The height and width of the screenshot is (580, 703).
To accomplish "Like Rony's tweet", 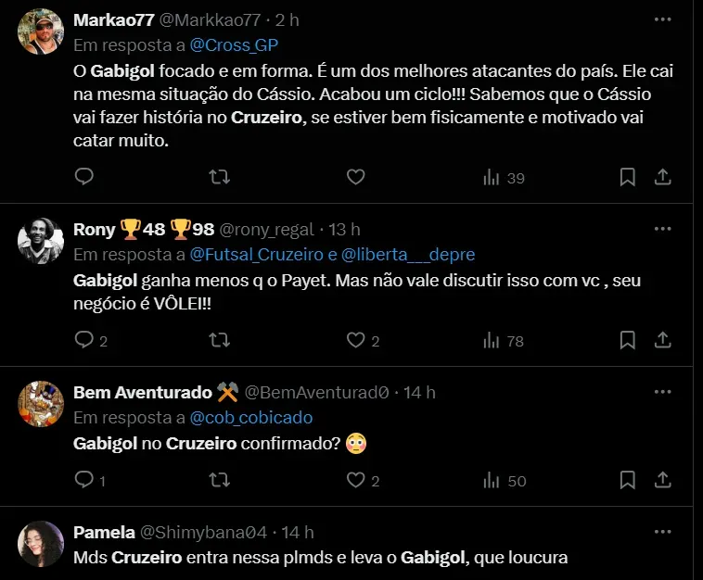I will [355, 340].
